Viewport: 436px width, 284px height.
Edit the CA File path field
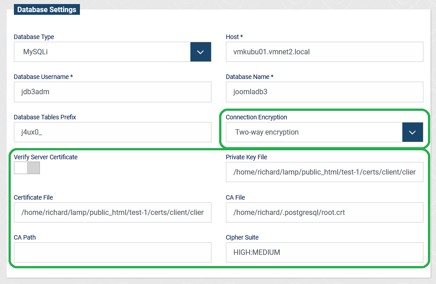click(325, 213)
